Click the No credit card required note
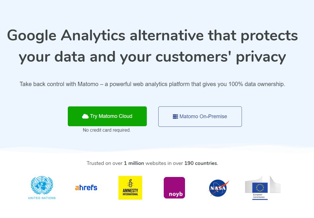Screen dimensions: 314x218 click(107, 130)
